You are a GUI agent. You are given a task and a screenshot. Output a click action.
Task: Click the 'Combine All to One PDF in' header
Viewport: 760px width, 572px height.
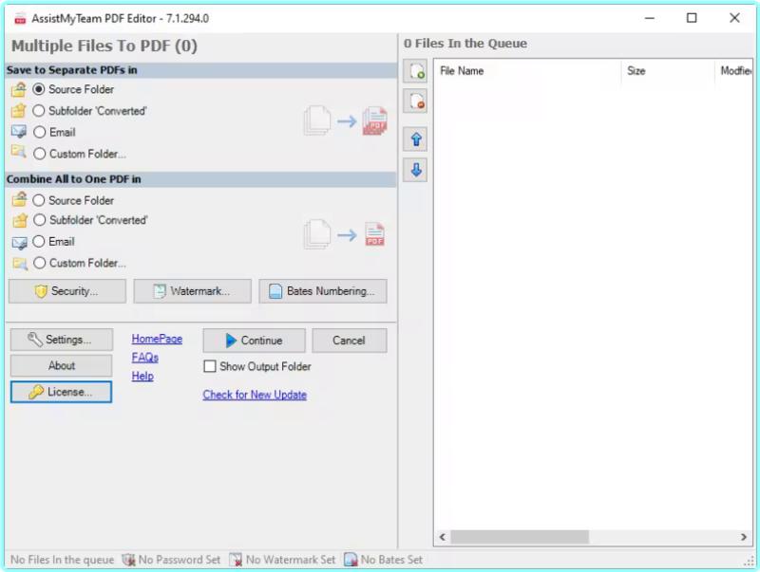(x=74, y=179)
